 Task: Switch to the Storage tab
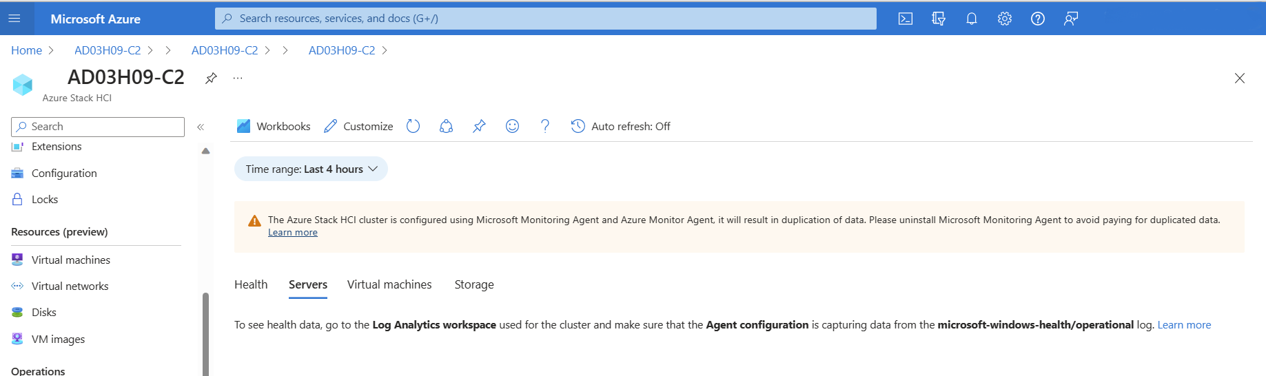coord(474,284)
